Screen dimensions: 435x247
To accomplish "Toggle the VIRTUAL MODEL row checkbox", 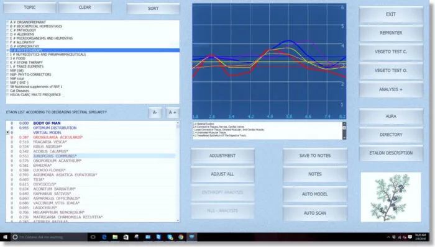I will (x=7, y=133).
